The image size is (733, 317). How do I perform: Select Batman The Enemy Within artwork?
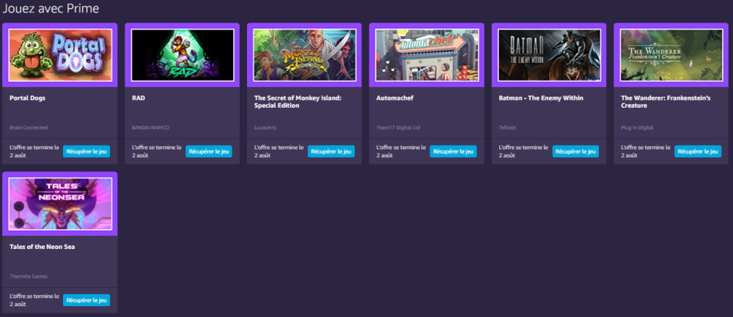(x=549, y=55)
